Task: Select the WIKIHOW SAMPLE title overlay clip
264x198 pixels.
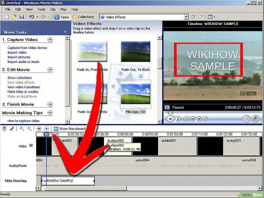Action: 68,181
